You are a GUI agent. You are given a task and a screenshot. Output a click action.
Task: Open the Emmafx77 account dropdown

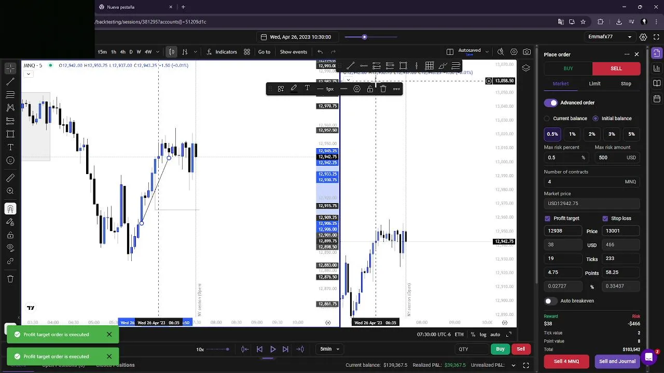tap(610, 37)
